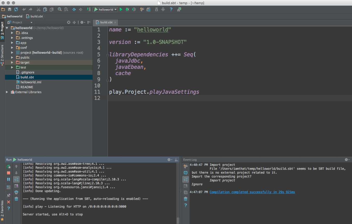Click Run with Coverage icon
The width and height of the screenshot is (352, 224).
click(134, 9)
